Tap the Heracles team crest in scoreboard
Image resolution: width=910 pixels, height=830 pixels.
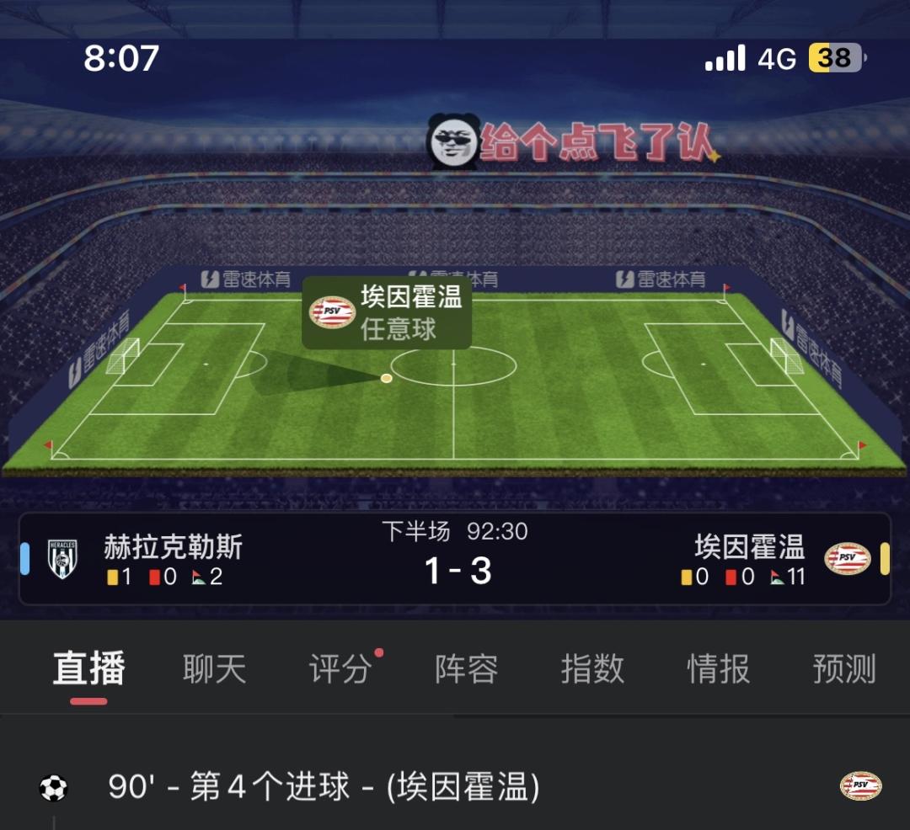pyautogui.click(x=62, y=559)
